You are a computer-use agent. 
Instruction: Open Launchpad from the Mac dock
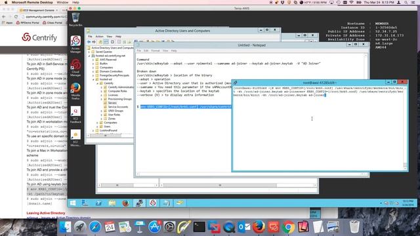coord(80,227)
